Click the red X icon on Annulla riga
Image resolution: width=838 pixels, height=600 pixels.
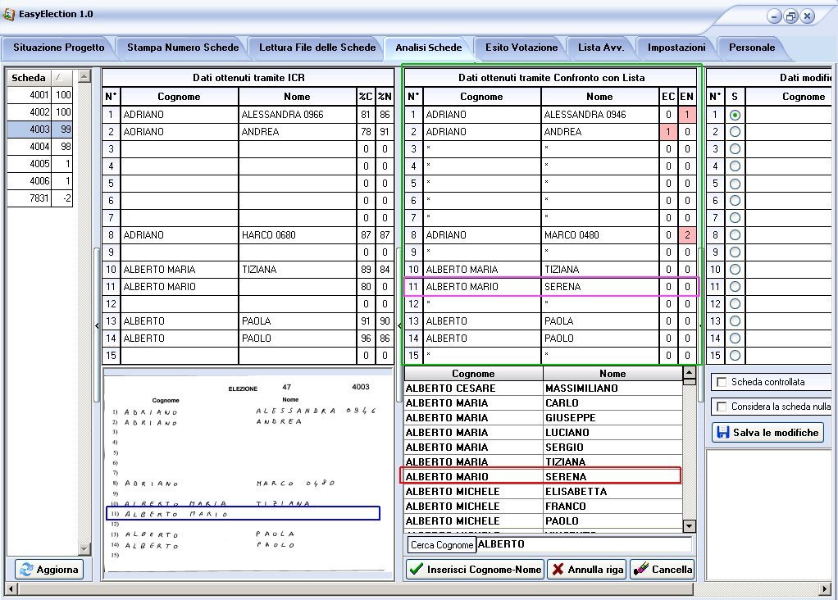(x=558, y=570)
